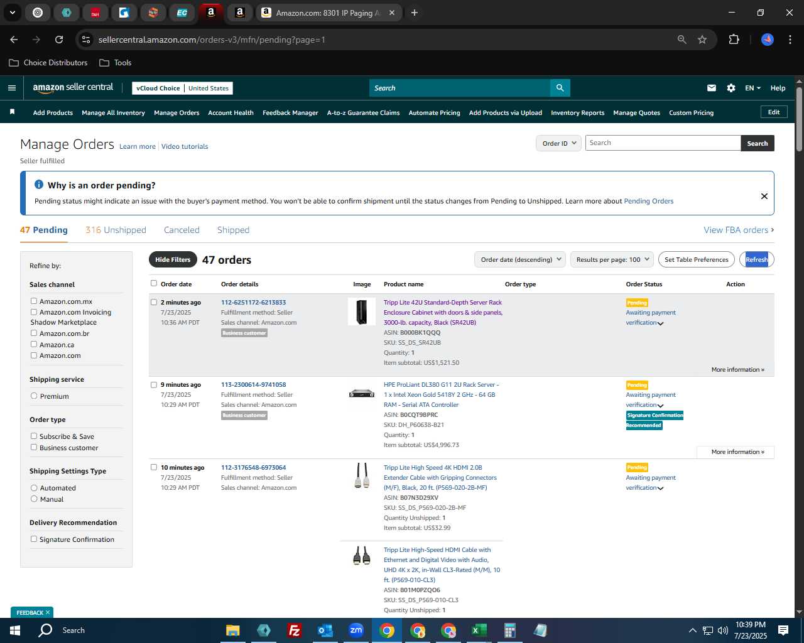Screen dimensions: 804x643
Task: Open the browser extensions puzzle icon
Action: pyautogui.click(x=734, y=40)
